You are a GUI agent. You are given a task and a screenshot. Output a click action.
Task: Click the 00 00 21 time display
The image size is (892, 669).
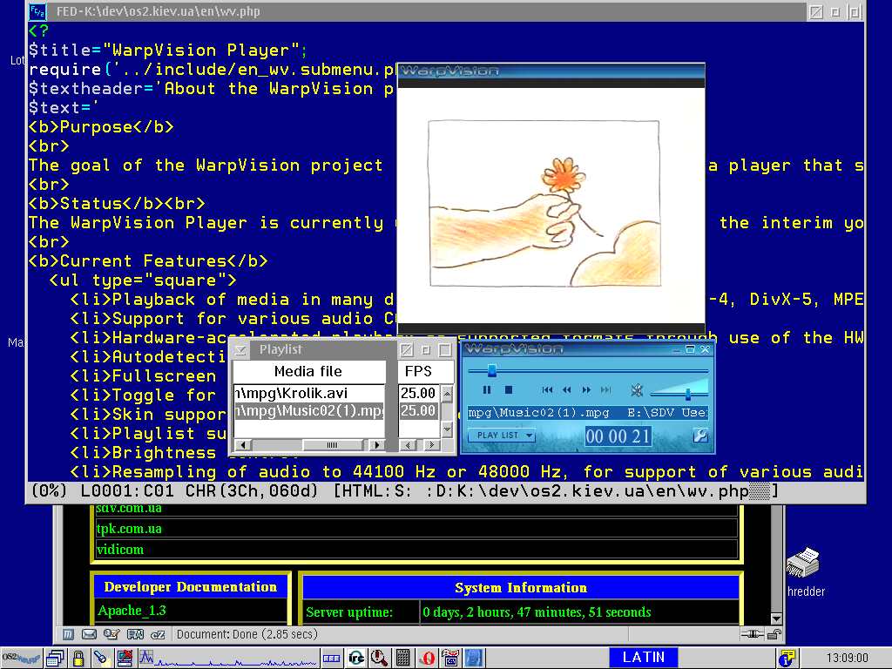(618, 436)
